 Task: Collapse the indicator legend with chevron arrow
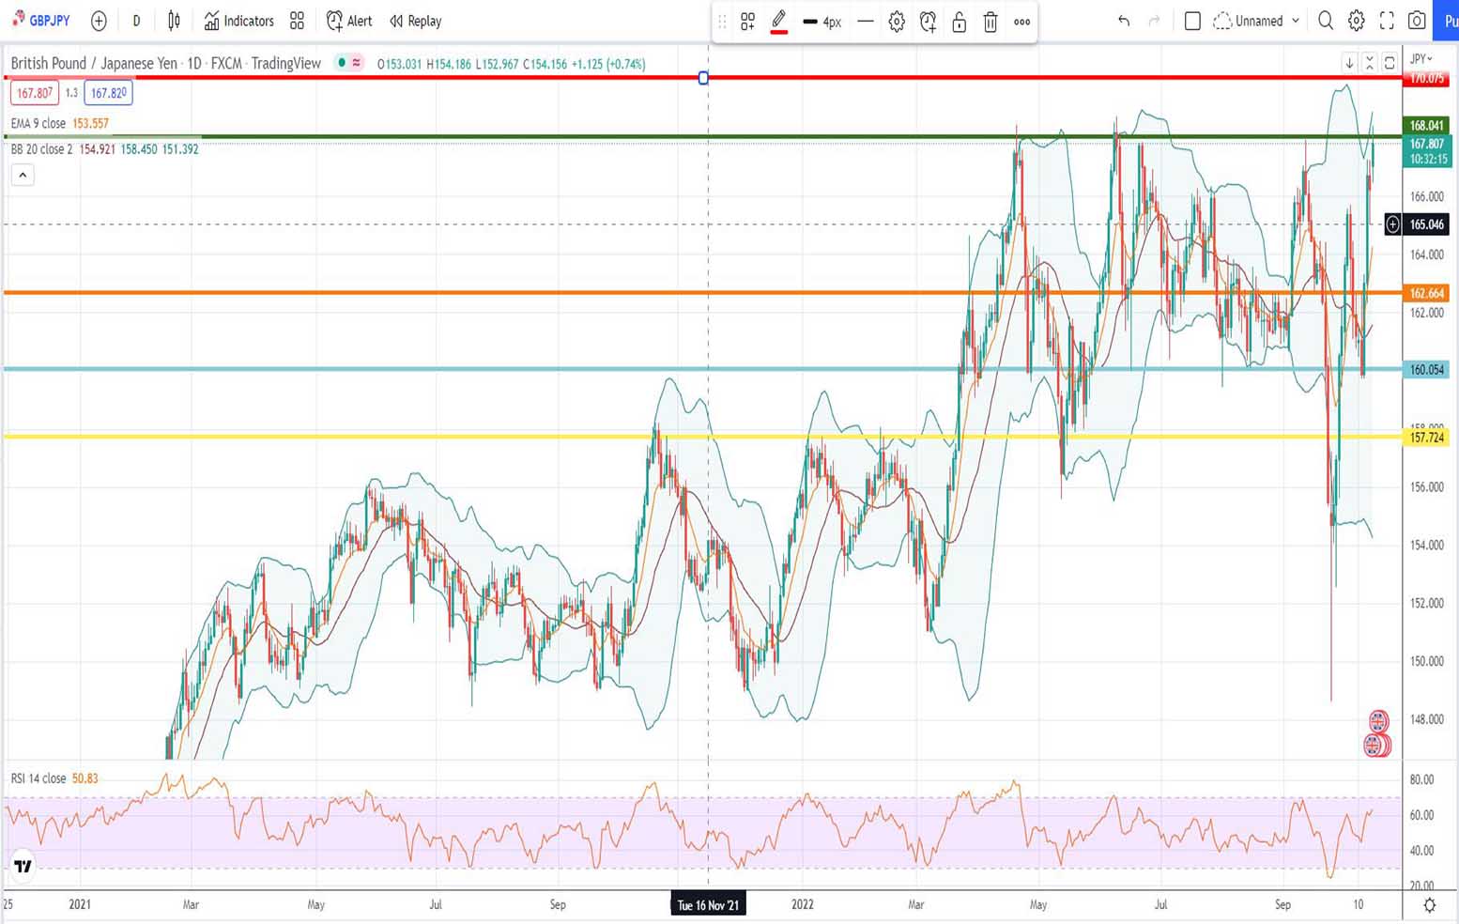point(23,175)
